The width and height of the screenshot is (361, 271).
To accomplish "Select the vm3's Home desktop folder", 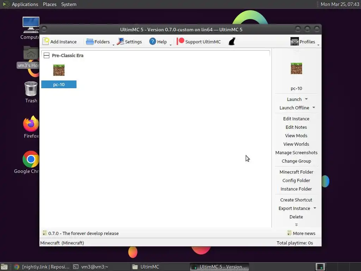I will (29, 58).
